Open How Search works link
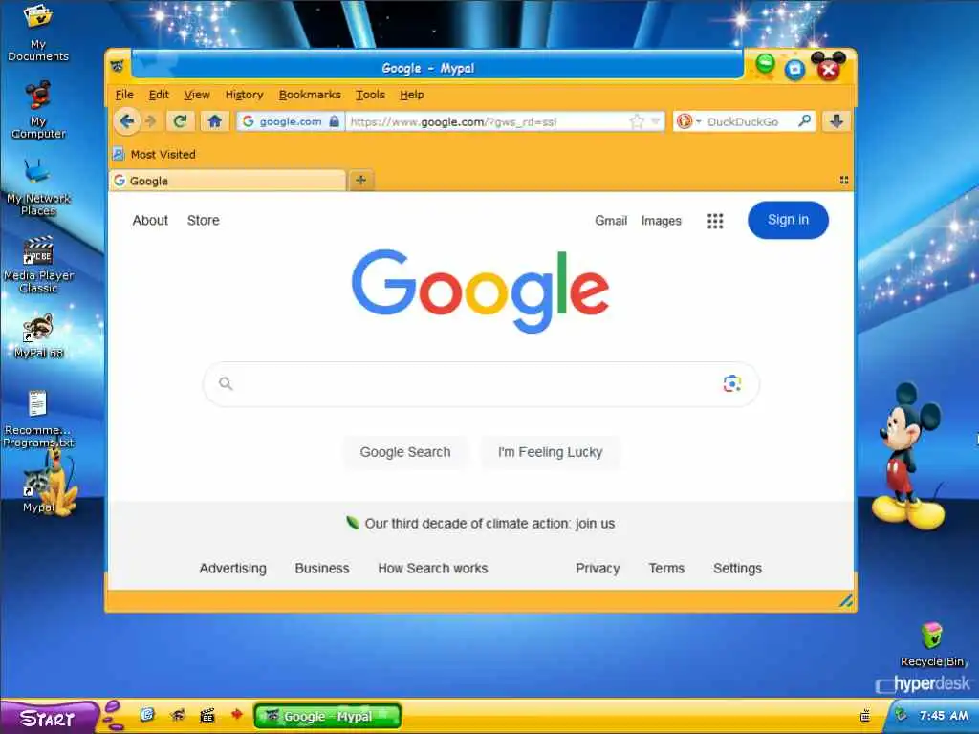 [433, 568]
